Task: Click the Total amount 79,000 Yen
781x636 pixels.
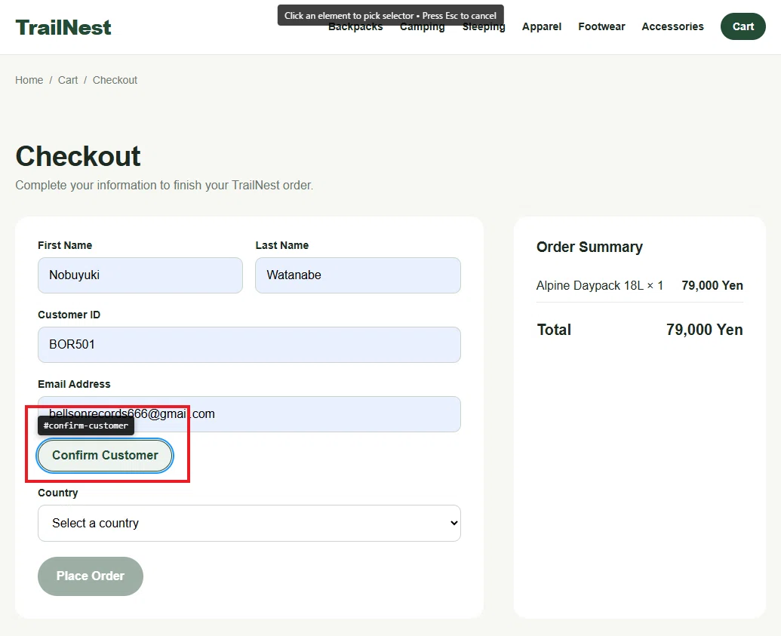Action: (x=704, y=330)
